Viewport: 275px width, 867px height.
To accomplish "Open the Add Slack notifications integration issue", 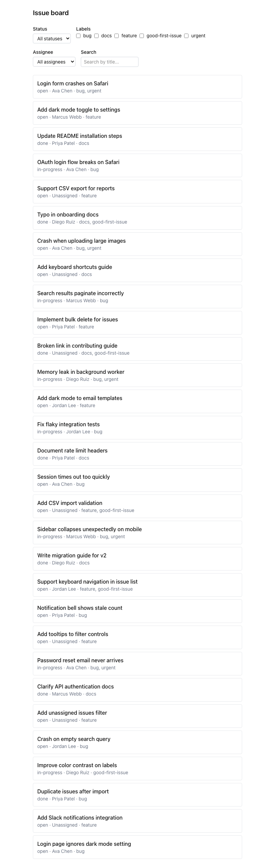I will (x=137, y=821).
